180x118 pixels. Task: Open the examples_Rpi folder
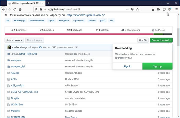[x=18, y=66]
